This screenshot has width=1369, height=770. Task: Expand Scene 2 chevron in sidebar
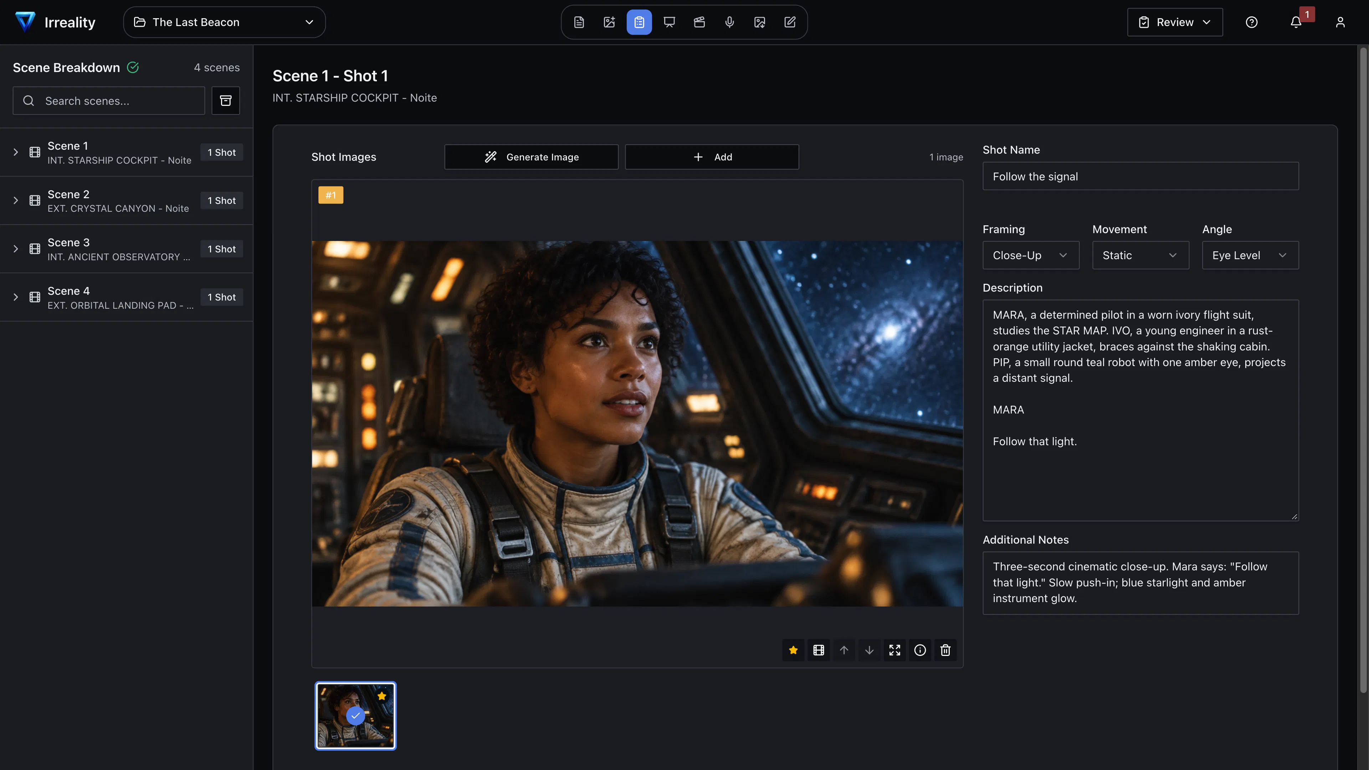pyautogui.click(x=15, y=200)
